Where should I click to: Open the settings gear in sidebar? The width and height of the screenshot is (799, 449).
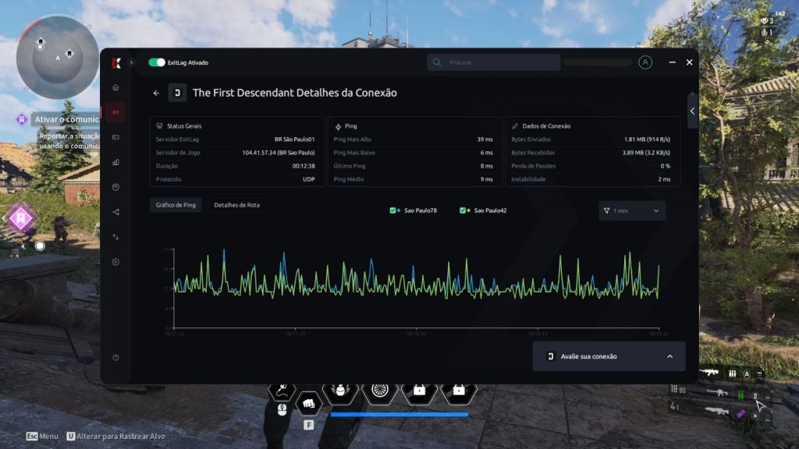pos(115,262)
